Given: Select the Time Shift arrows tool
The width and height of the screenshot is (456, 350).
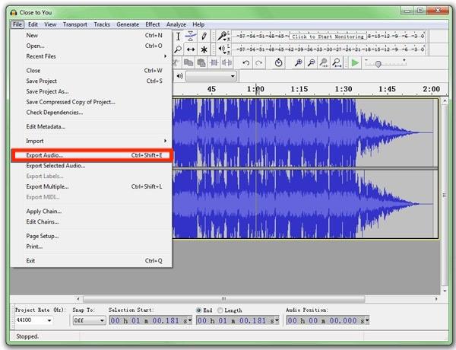Looking at the screenshot, I should pyautogui.click(x=191, y=49).
